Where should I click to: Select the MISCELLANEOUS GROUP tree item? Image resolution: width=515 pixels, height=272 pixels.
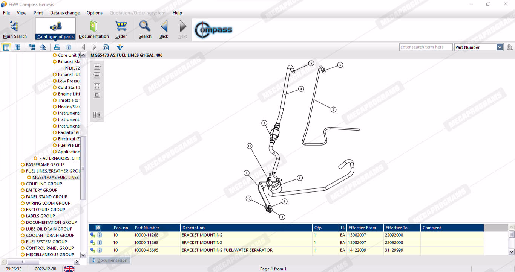(50, 255)
